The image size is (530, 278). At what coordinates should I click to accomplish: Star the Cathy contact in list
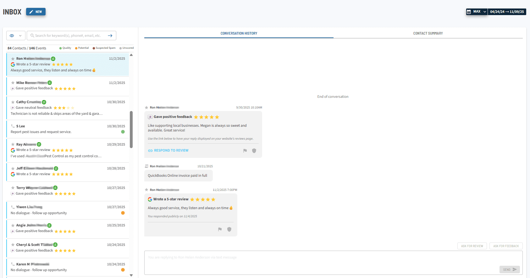[13, 102]
